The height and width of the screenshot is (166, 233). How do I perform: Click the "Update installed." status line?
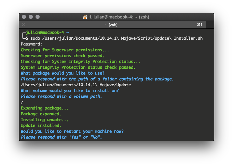[41, 126]
